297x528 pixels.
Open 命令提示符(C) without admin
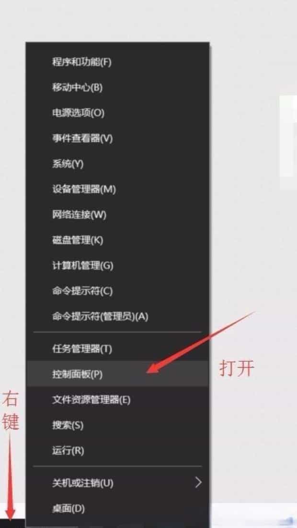(117, 291)
